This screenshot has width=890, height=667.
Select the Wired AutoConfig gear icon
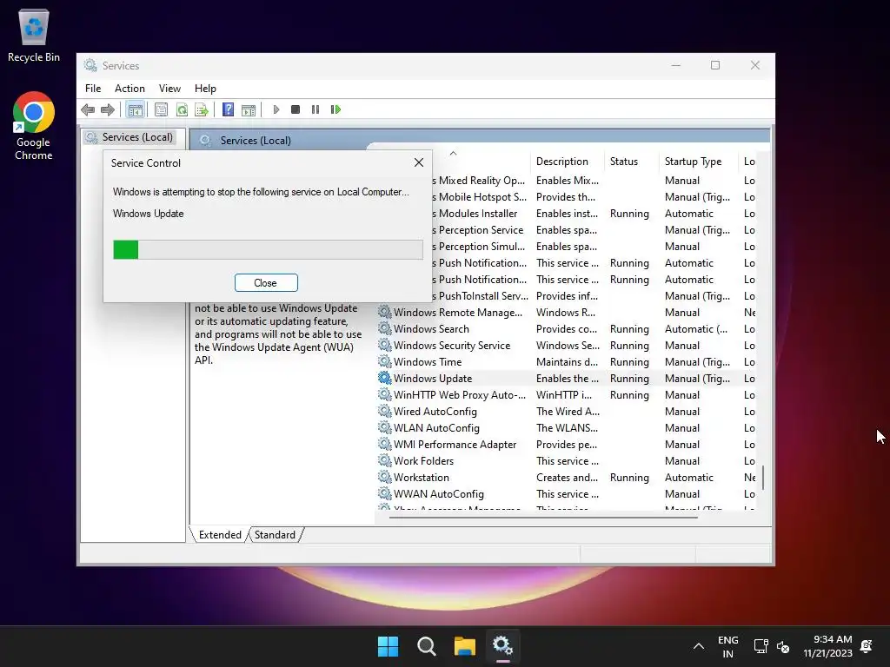[x=385, y=411]
